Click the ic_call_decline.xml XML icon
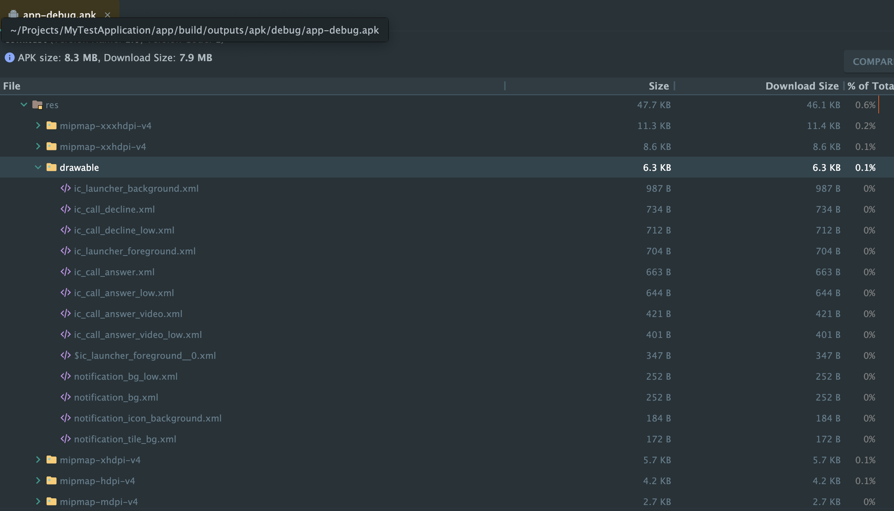 coord(66,209)
